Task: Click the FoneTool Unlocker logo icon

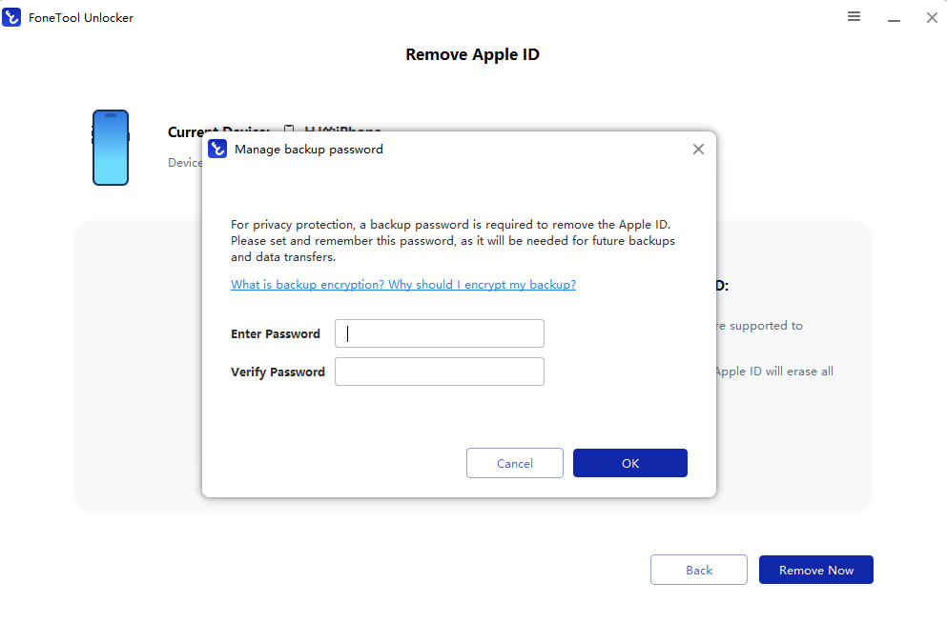Action: pos(11,17)
